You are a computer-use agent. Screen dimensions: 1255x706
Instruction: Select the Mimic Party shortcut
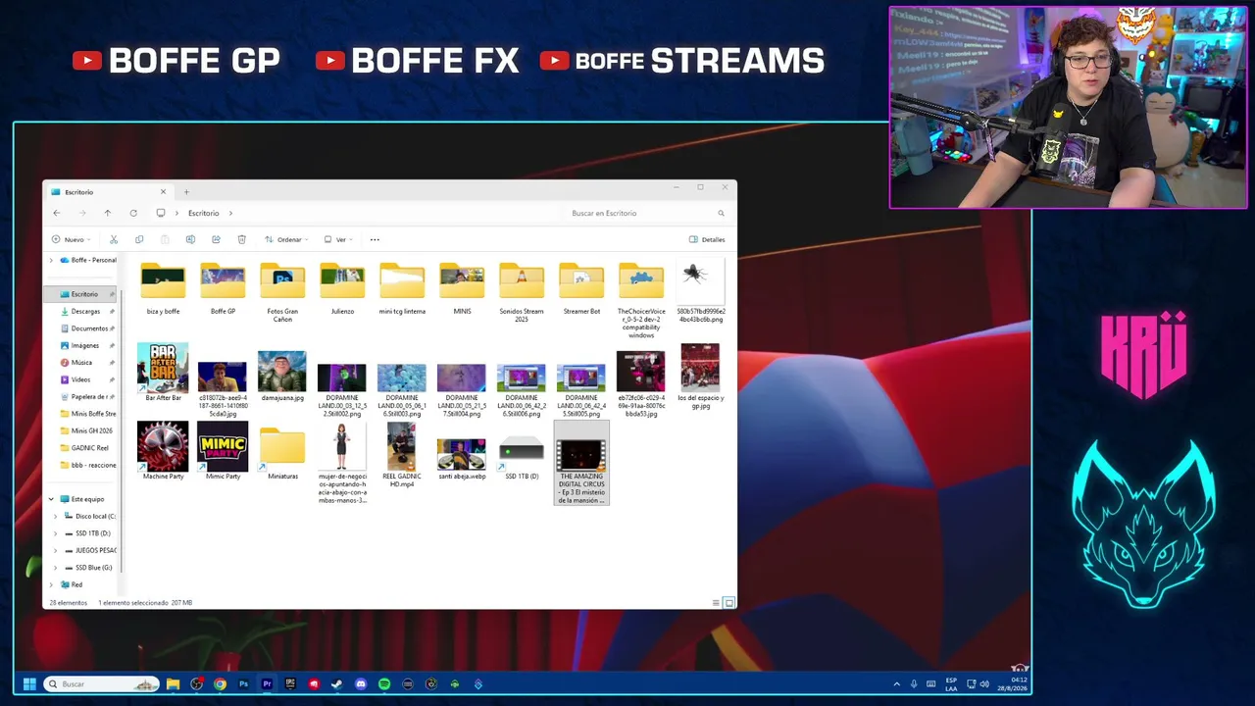[x=223, y=450]
